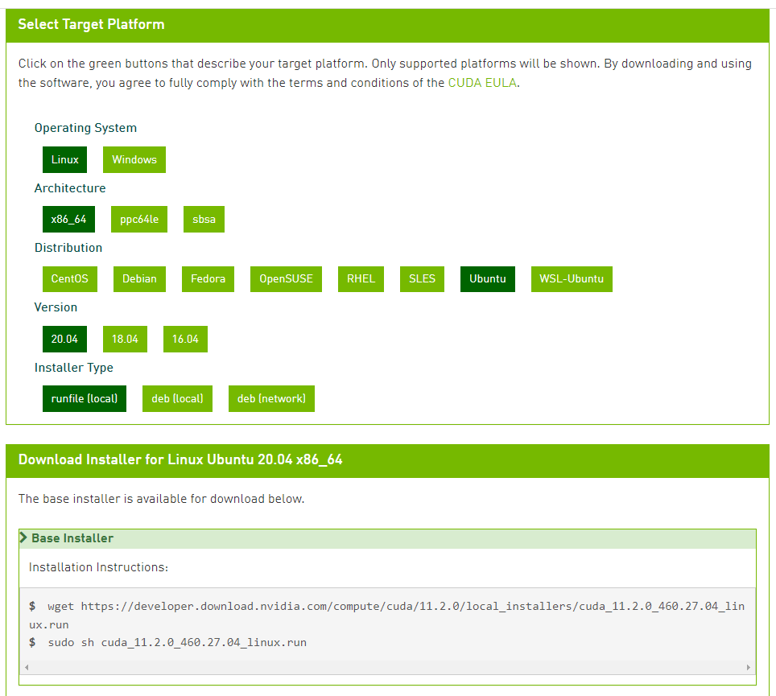Image resolution: width=776 pixels, height=696 pixels.
Task: Click the Version label
Action: (56, 307)
